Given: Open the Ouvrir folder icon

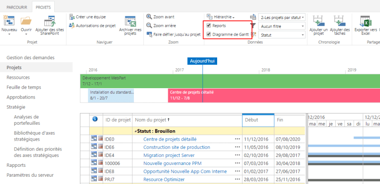Looking at the screenshot, I should point(26,21).
